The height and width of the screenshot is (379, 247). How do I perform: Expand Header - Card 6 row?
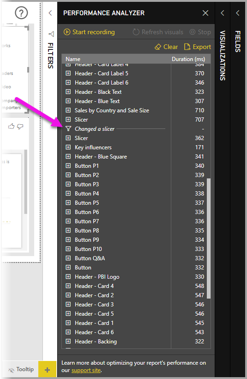point(68,332)
